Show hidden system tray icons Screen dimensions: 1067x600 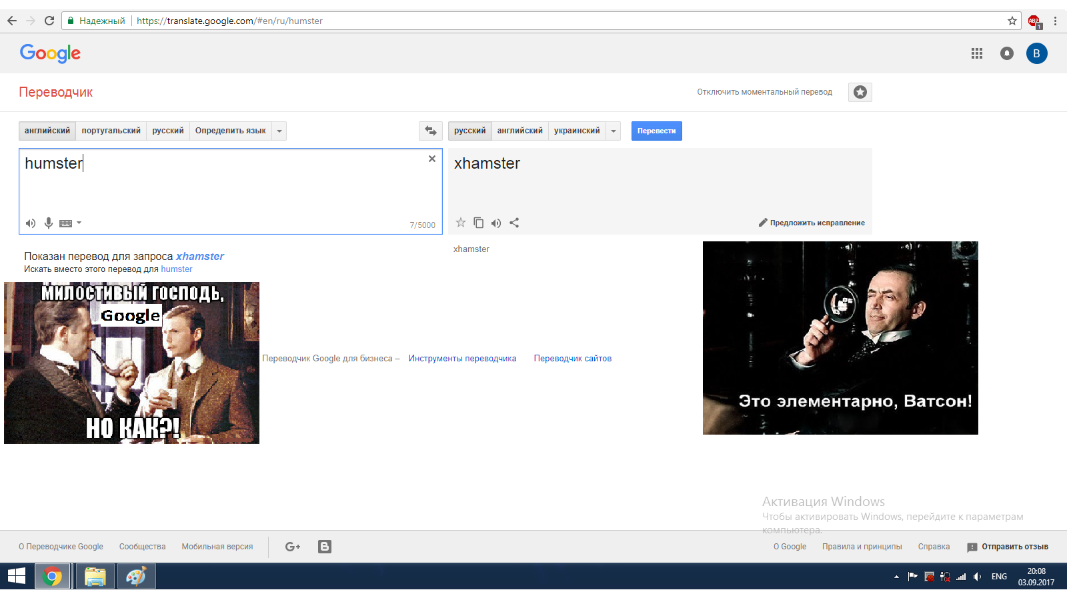pos(896,577)
